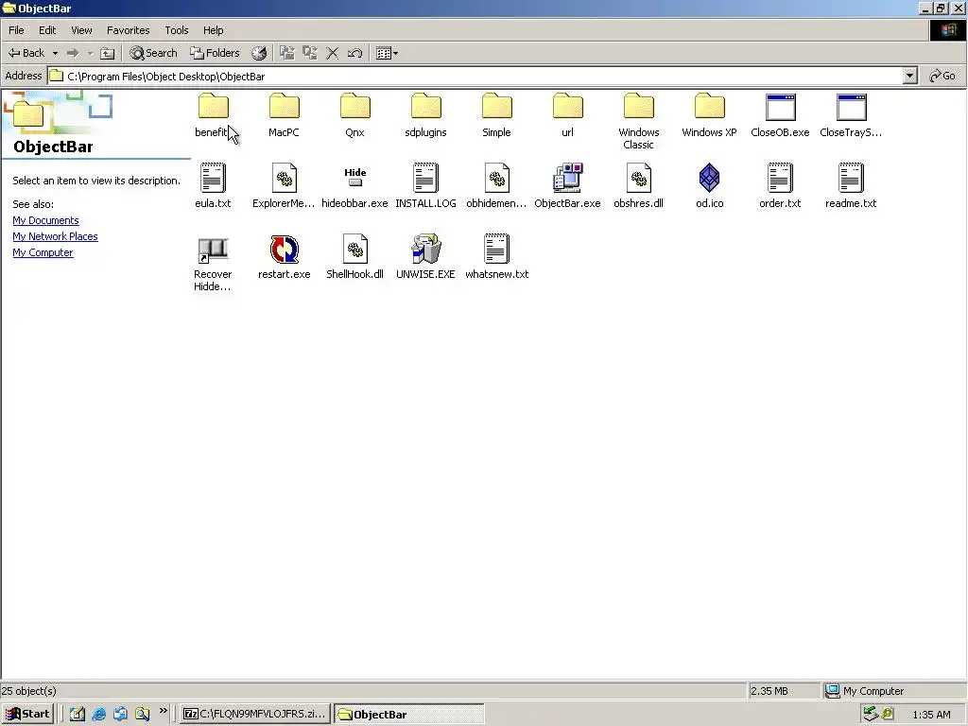The height and width of the screenshot is (726, 968).
Task: Toggle the Folders pane
Action: coord(215,53)
